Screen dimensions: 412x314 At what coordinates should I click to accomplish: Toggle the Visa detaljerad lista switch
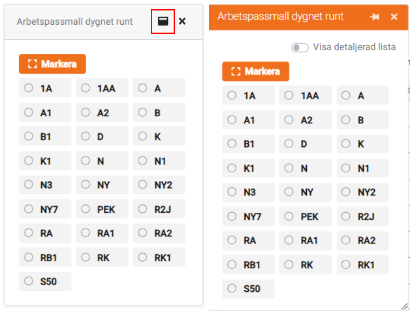[x=300, y=48]
